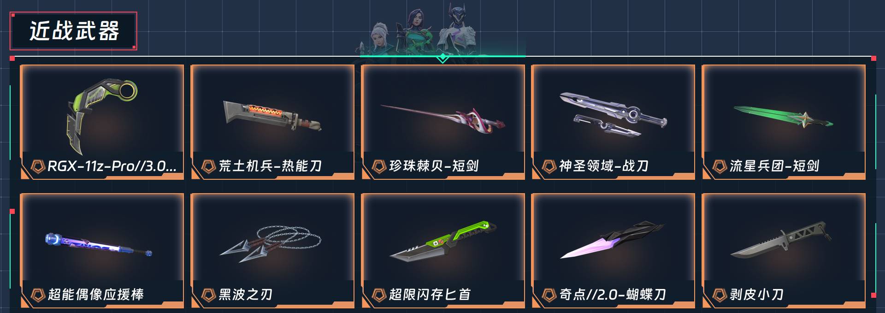Click the pentagon icon beside 剥皮小刀
Image resolution: width=885 pixels, height=313 pixels.
[x=720, y=295]
